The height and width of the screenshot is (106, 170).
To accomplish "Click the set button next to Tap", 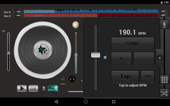I will [x=147, y=76].
